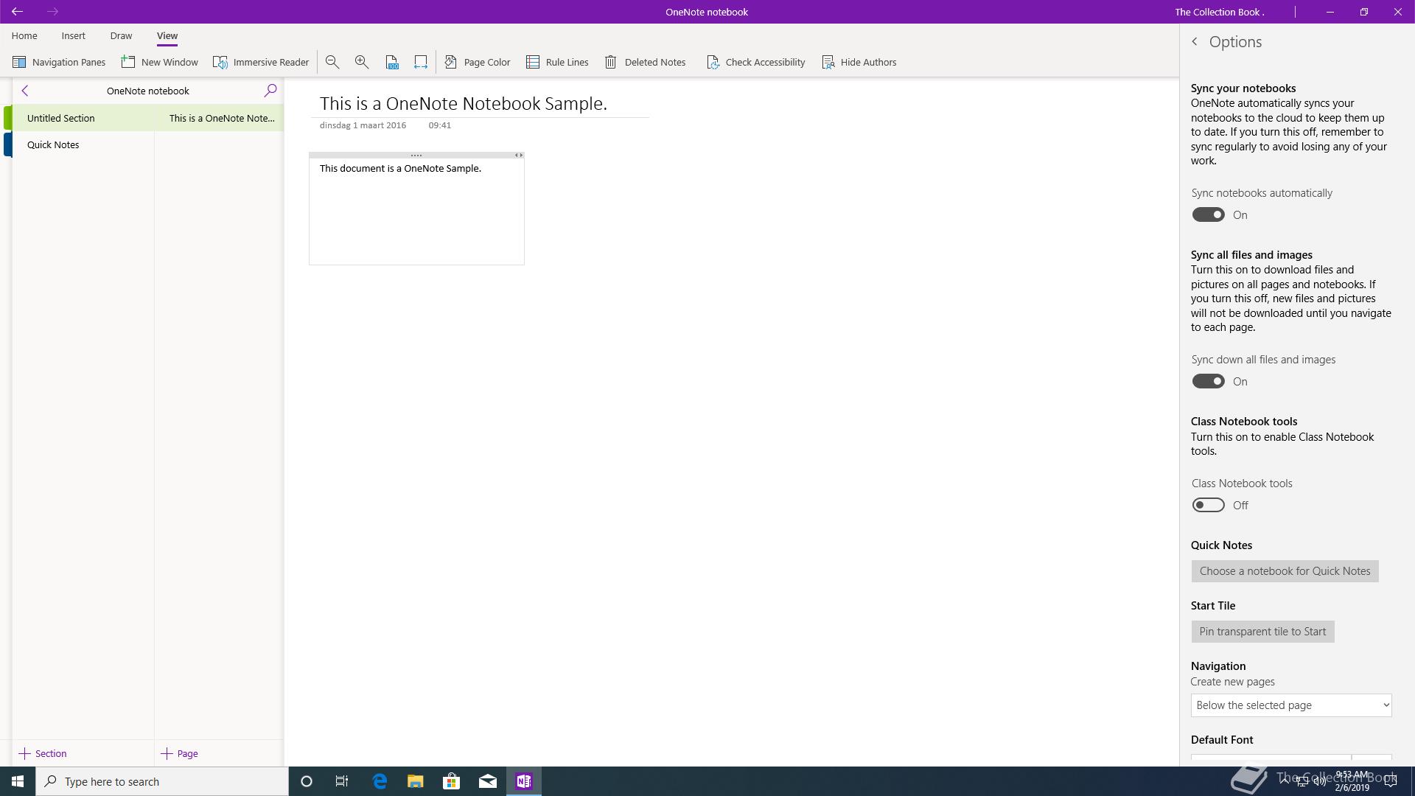This screenshot has height=796, width=1415.
Task: Open the Draw tab
Action: [x=121, y=35]
